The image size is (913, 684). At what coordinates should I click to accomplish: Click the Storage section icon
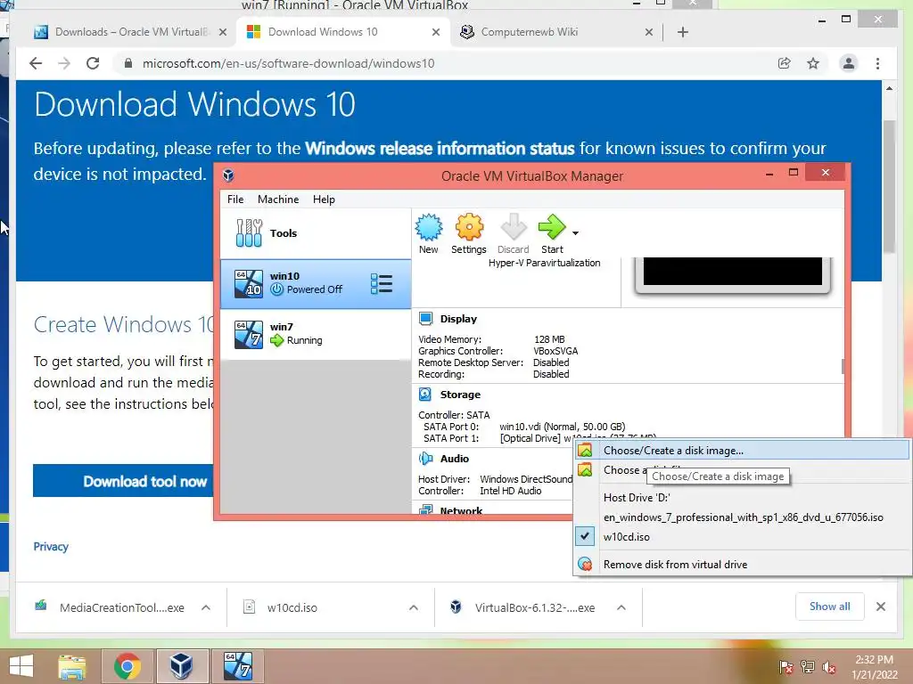pos(425,395)
